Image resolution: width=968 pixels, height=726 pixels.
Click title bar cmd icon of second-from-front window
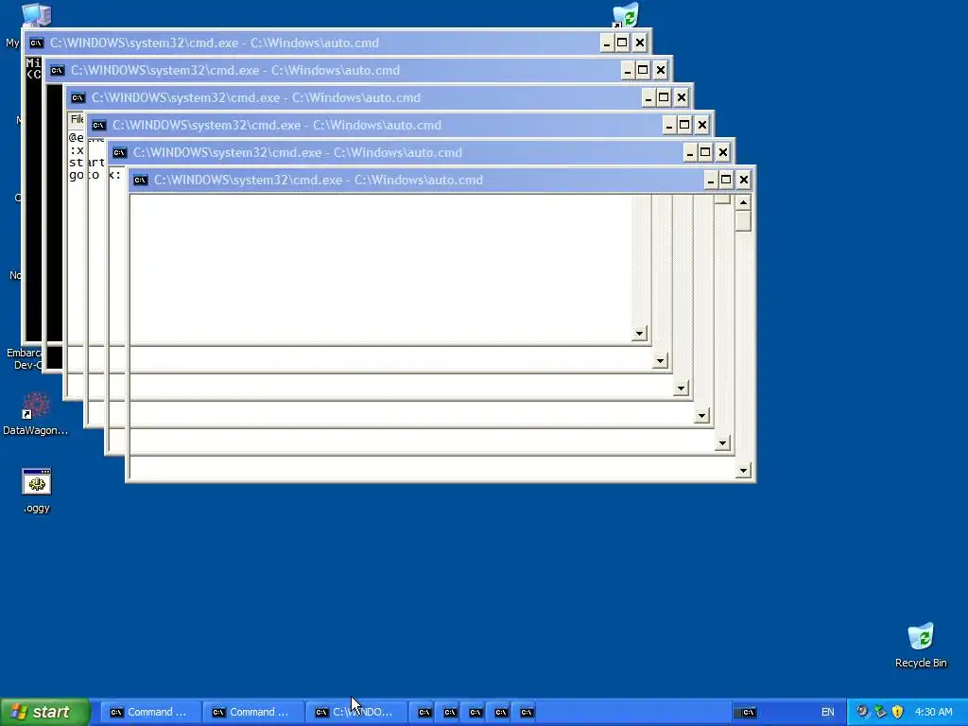(120, 152)
